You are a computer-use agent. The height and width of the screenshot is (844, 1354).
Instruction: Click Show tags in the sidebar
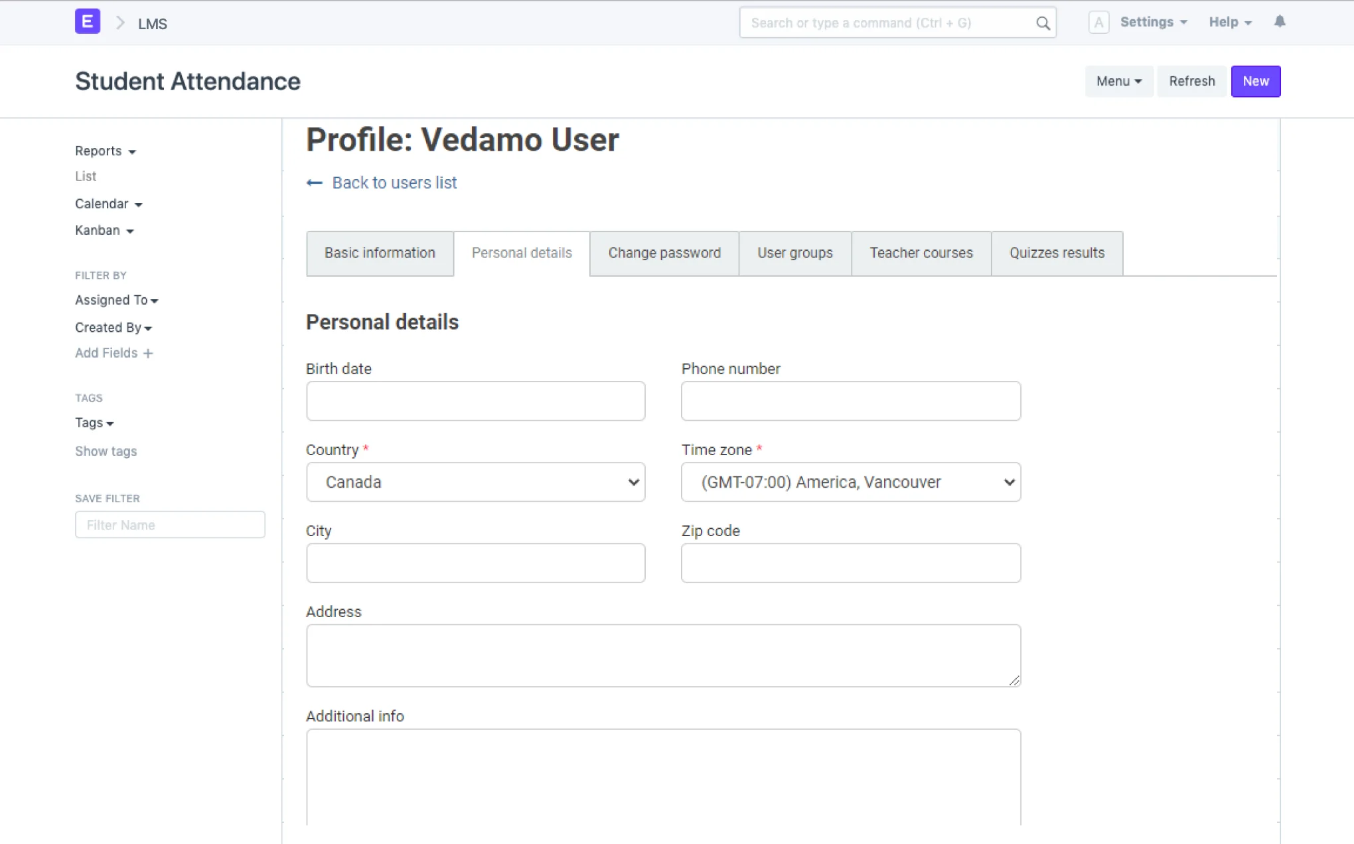106,451
